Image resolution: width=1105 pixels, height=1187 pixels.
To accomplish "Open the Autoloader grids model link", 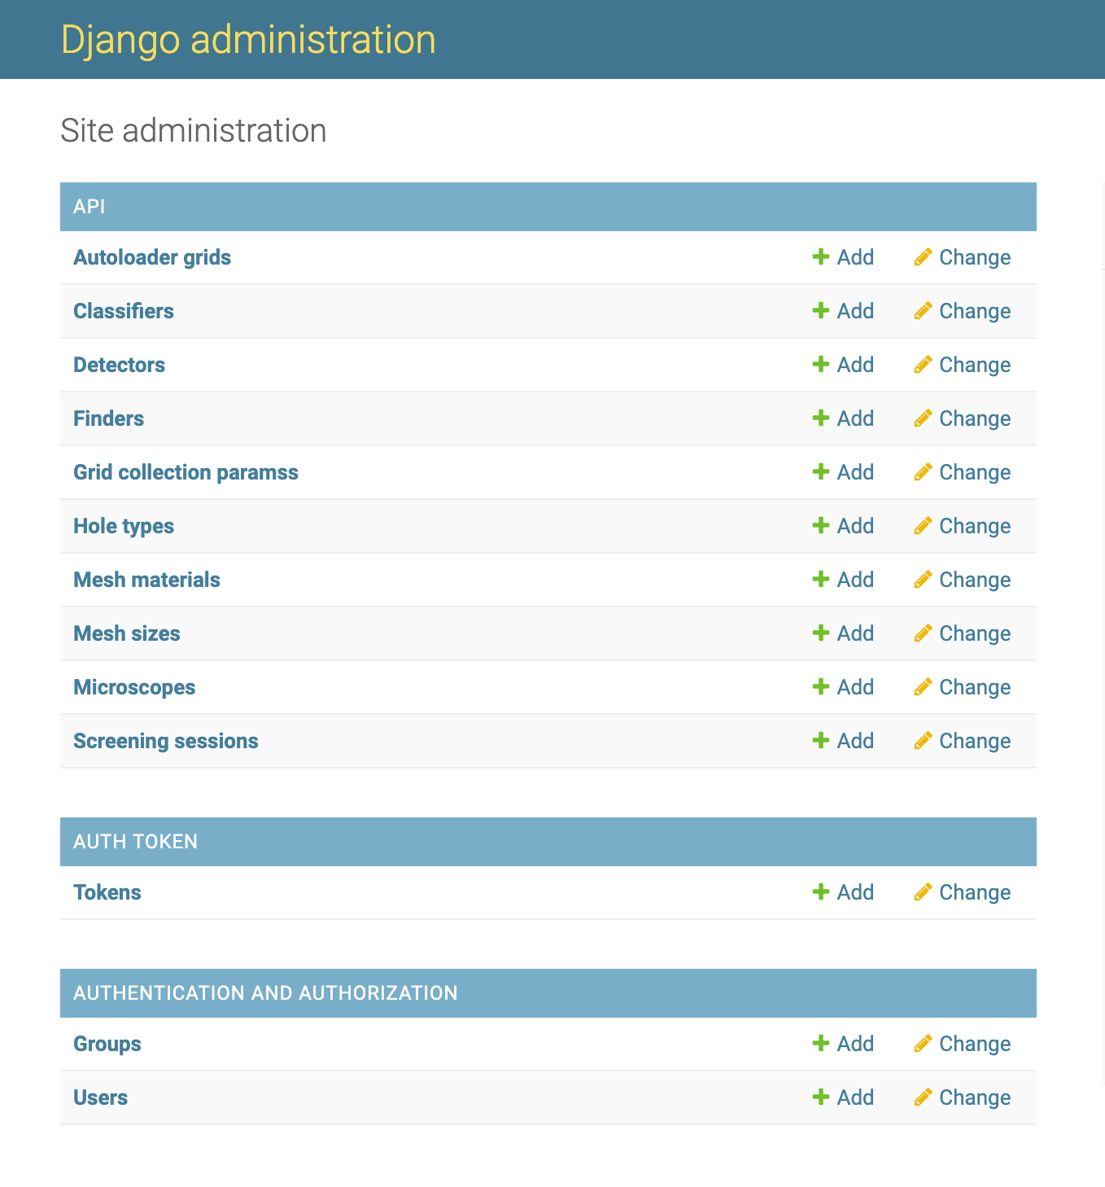I will point(152,257).
